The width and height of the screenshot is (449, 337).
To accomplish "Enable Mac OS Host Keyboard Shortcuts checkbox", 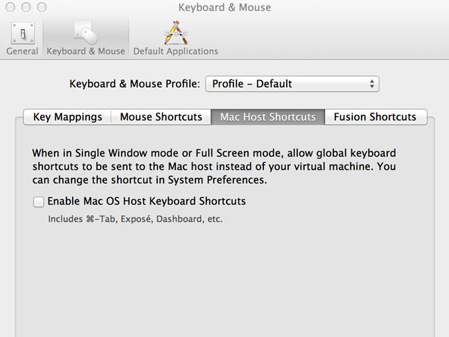I will (38, 202).
